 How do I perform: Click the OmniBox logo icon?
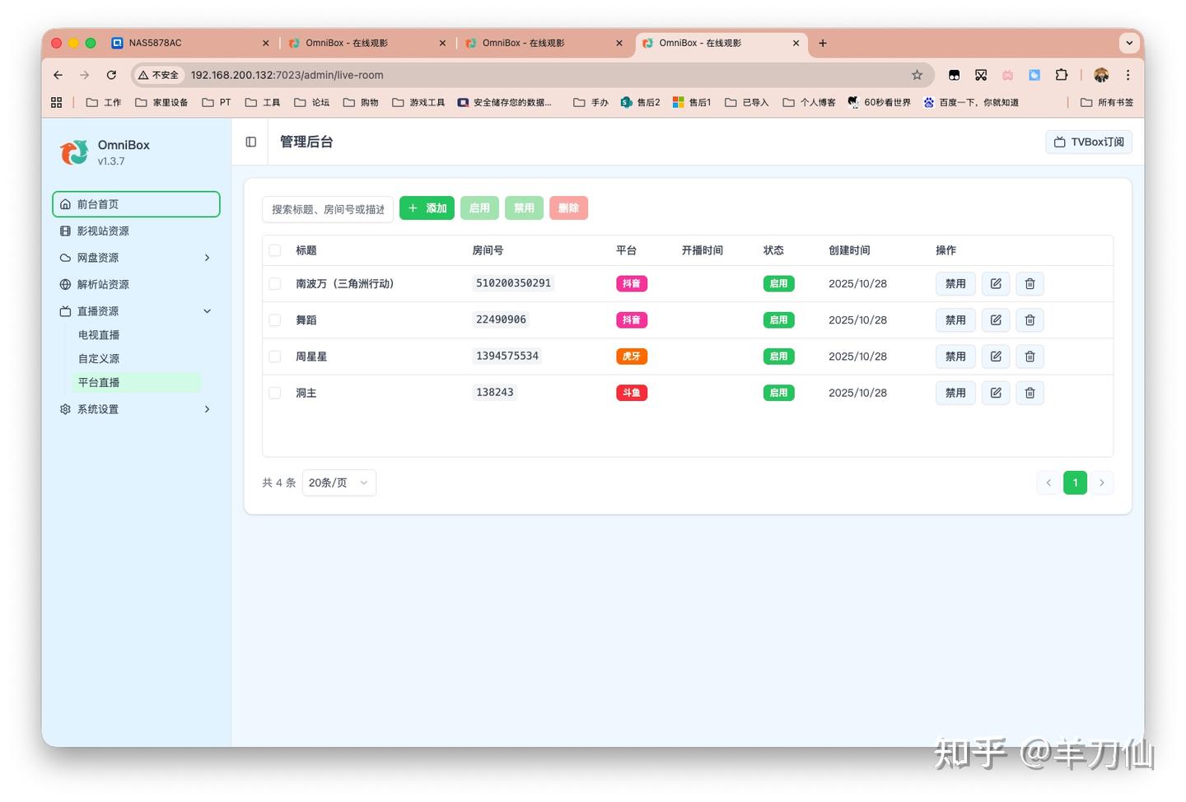(74, 152)
